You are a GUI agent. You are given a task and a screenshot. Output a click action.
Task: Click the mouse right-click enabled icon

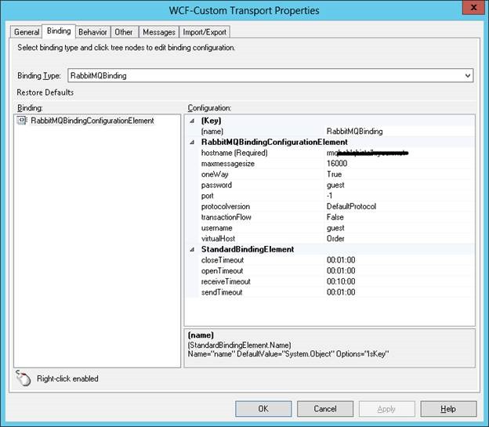pyautogui.click(x=24, y=378)
